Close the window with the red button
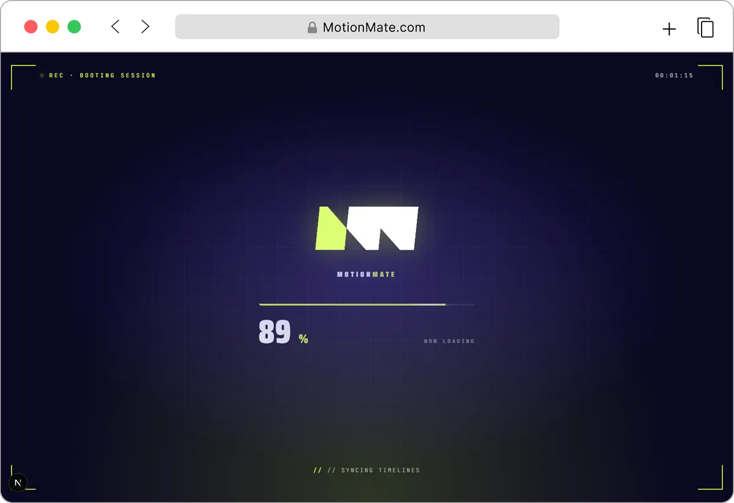 [31, 27]
